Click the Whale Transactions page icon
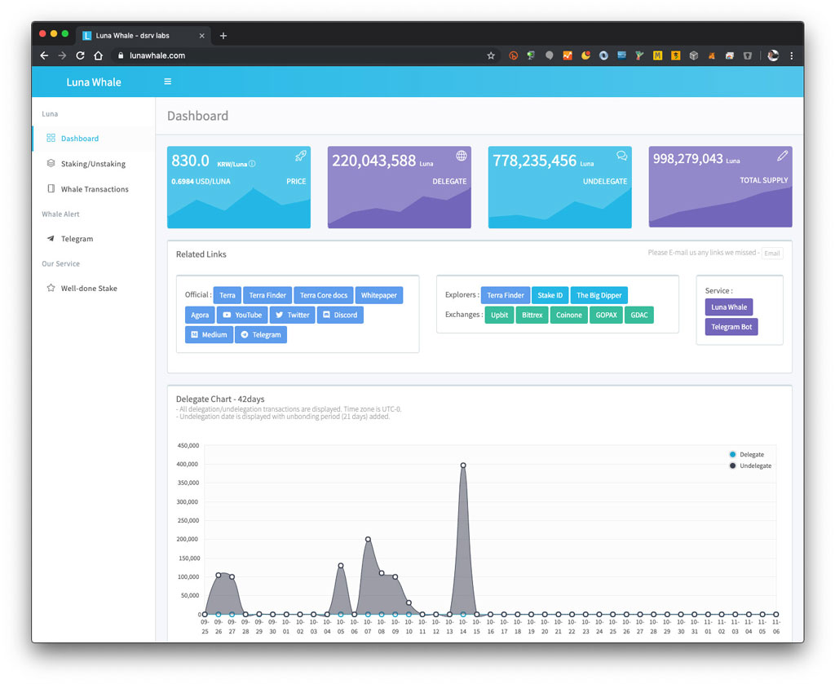The width and height of the screenshot is (835, 684). pyautogui.click(x=51, y=188)
